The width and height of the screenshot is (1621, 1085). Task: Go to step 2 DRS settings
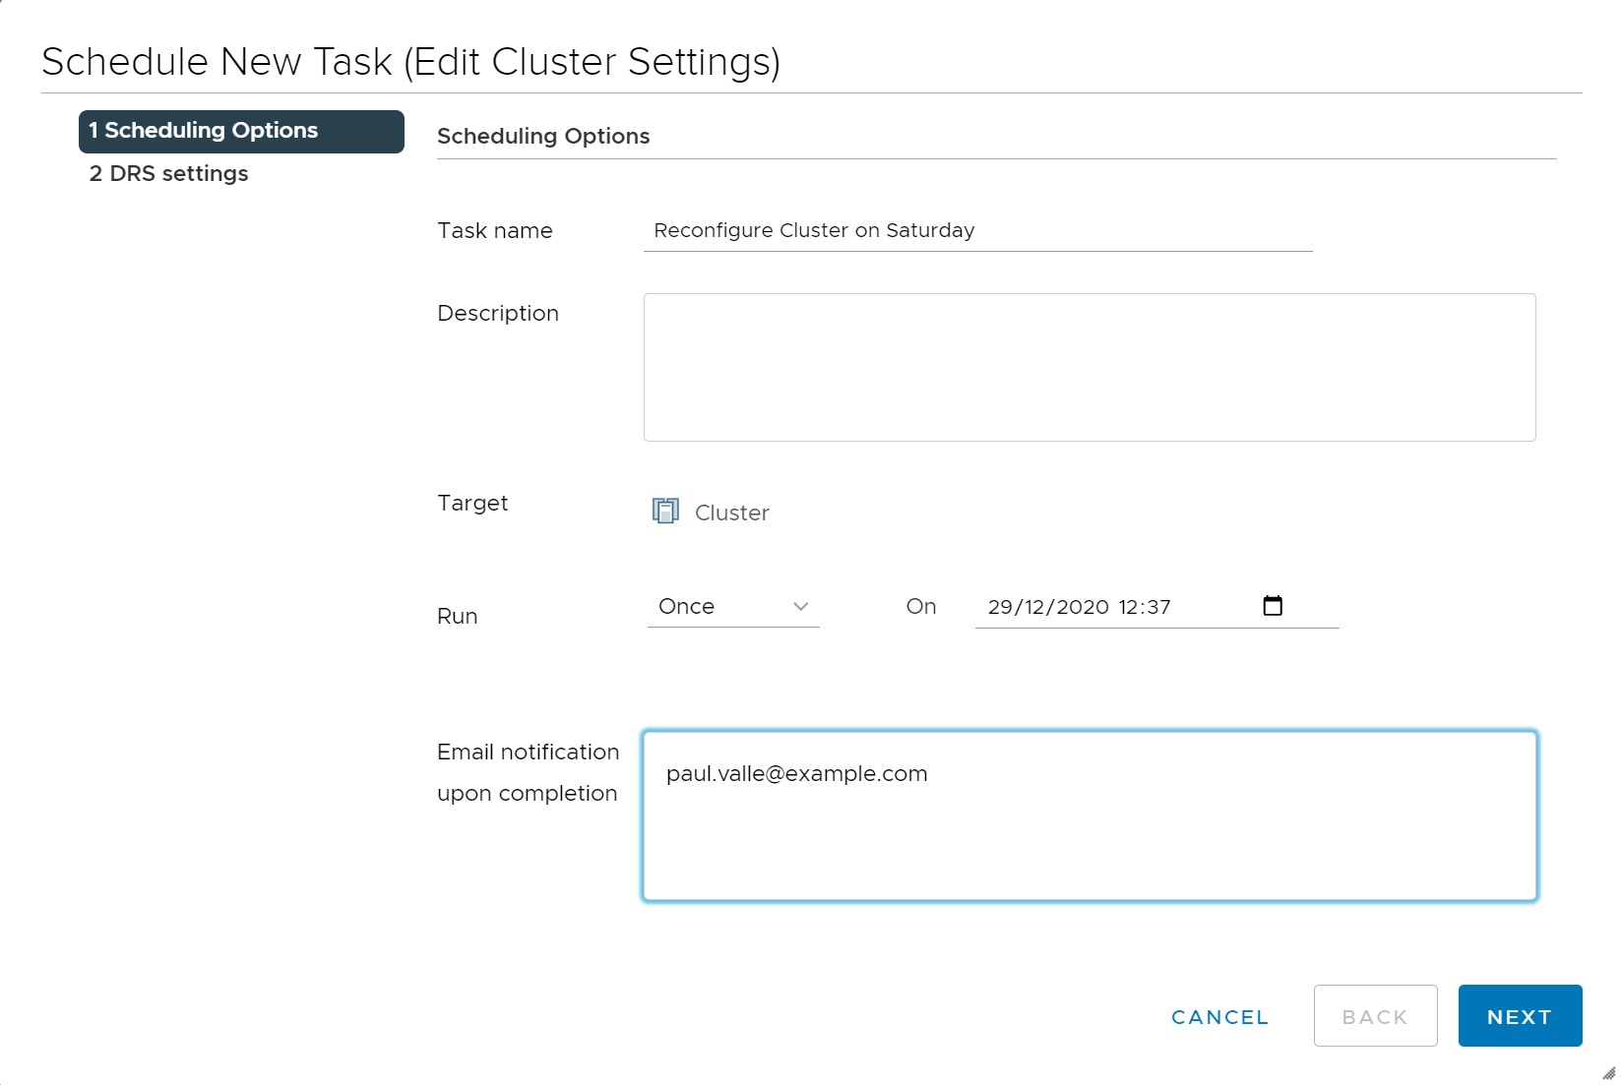coord(169,174)
